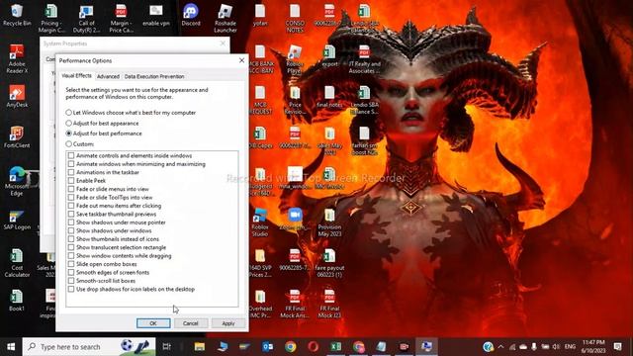633x356 pixels.
Task: Check Use drop shadows for icon labels
Action: [x=71, y=289]
